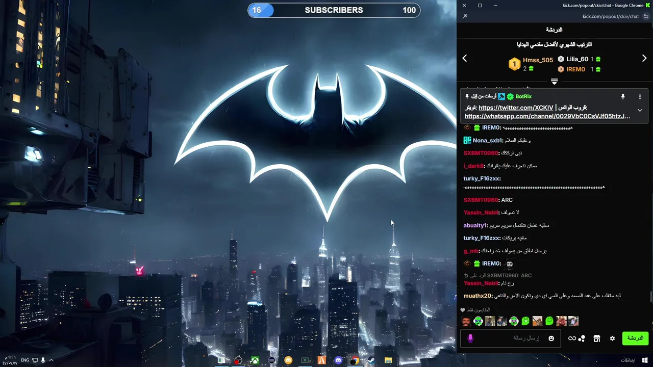Viewport: 653px width, 367px height.
Task: Click the purple microphone icon in chat input
Action: [470, 338]
